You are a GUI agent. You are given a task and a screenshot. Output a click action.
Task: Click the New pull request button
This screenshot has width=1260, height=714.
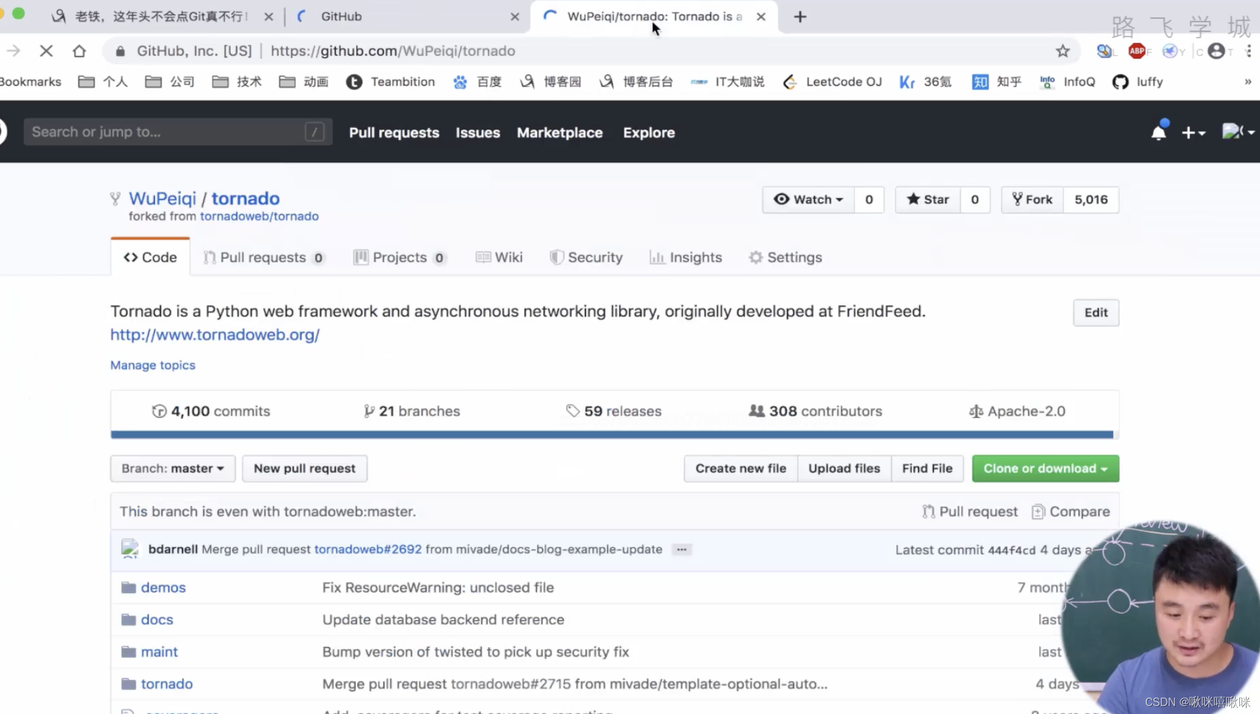tap(305, 469)
